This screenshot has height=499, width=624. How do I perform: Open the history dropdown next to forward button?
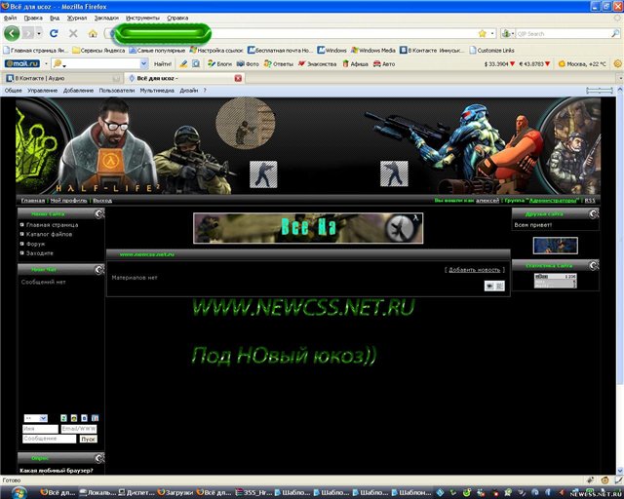click(39, 33)
